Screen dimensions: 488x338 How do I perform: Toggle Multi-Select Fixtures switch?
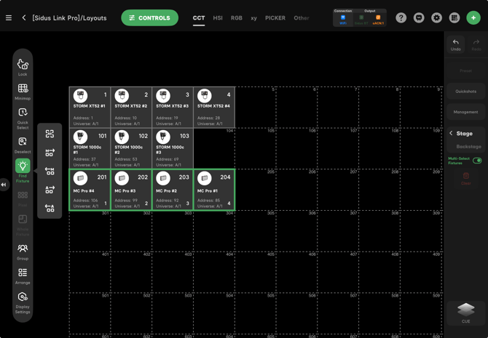[x=477, y=161]
